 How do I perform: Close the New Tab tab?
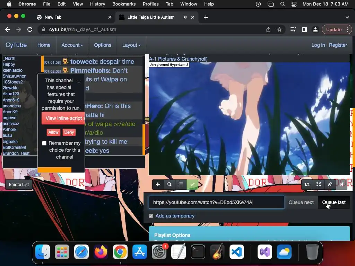coord(110,17)
